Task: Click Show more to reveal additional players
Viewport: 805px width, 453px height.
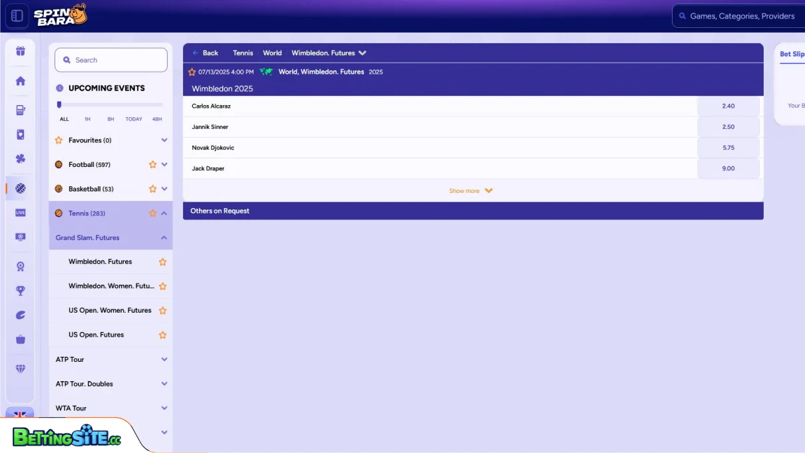Action: [470, 190]
